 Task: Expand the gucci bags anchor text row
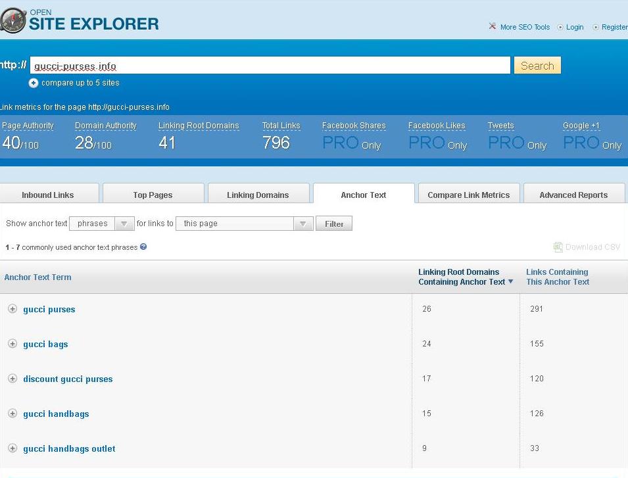coord(12,344)
